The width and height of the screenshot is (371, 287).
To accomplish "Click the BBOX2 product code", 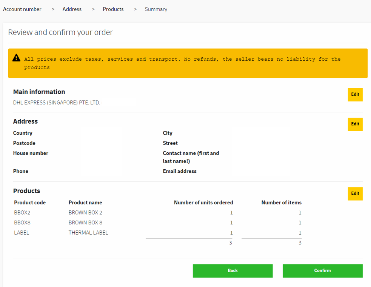I will pos(22,213).
